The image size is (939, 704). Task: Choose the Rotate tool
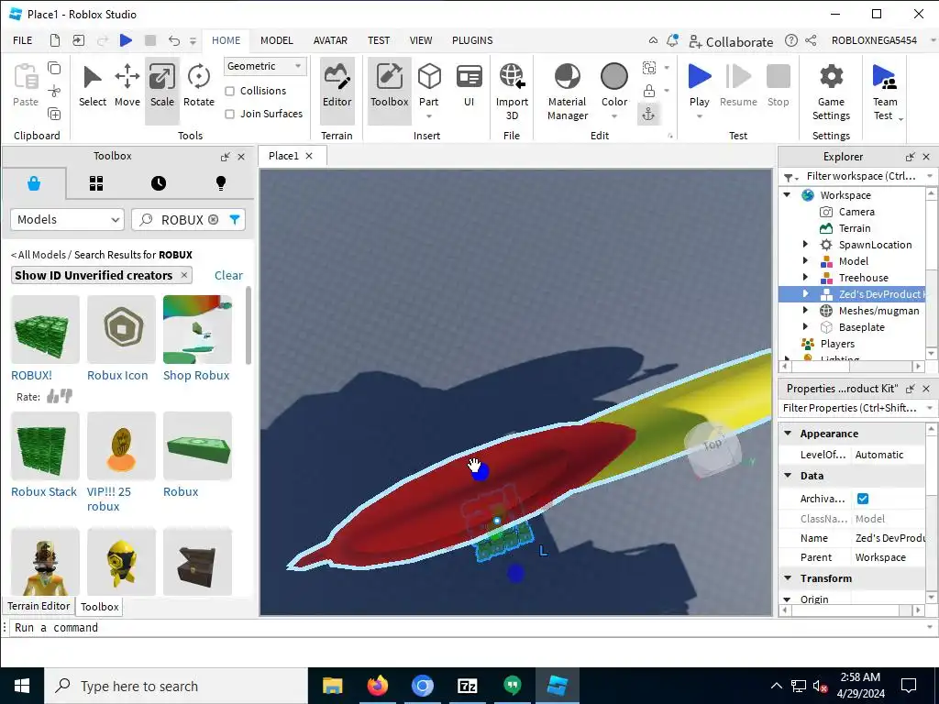pos(199,85)
